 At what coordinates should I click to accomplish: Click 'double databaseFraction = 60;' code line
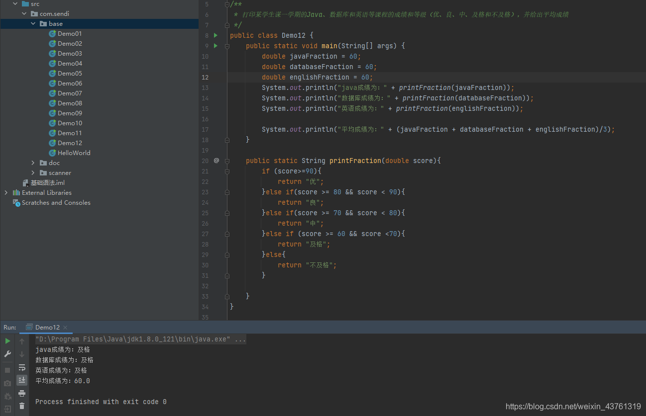(x=320, y=67)
